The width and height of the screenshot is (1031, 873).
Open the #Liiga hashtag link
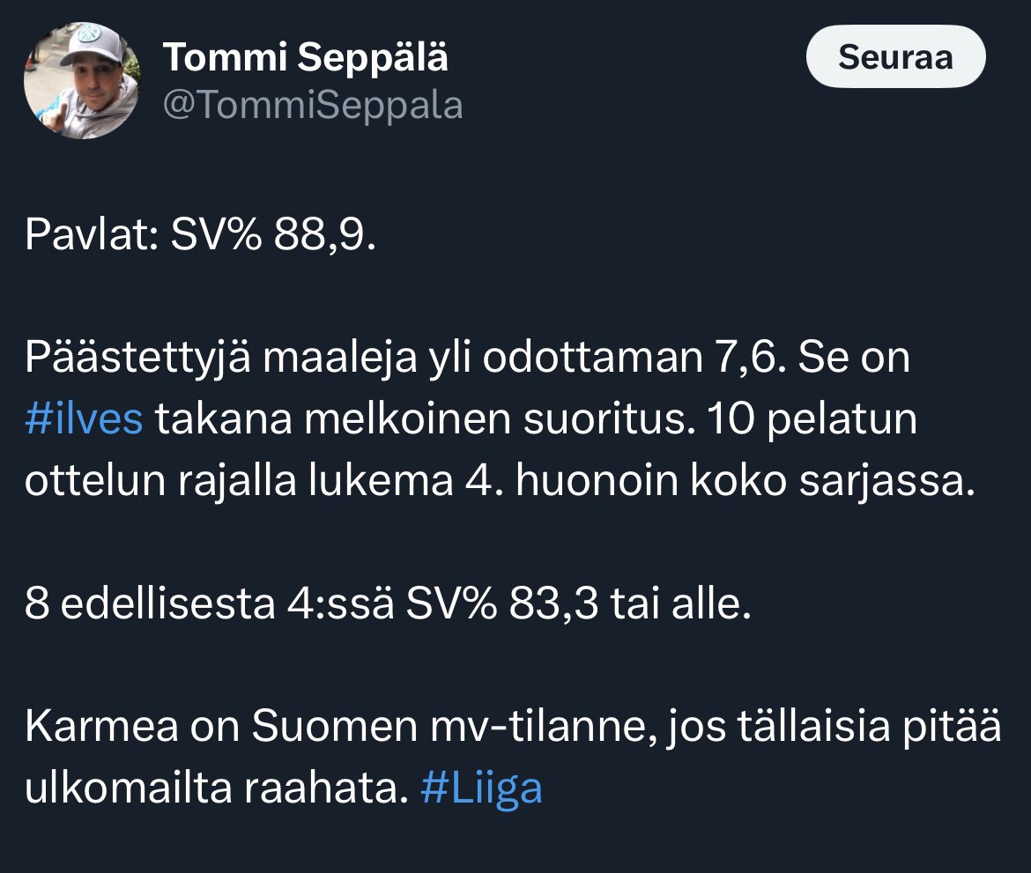point(481,788)
